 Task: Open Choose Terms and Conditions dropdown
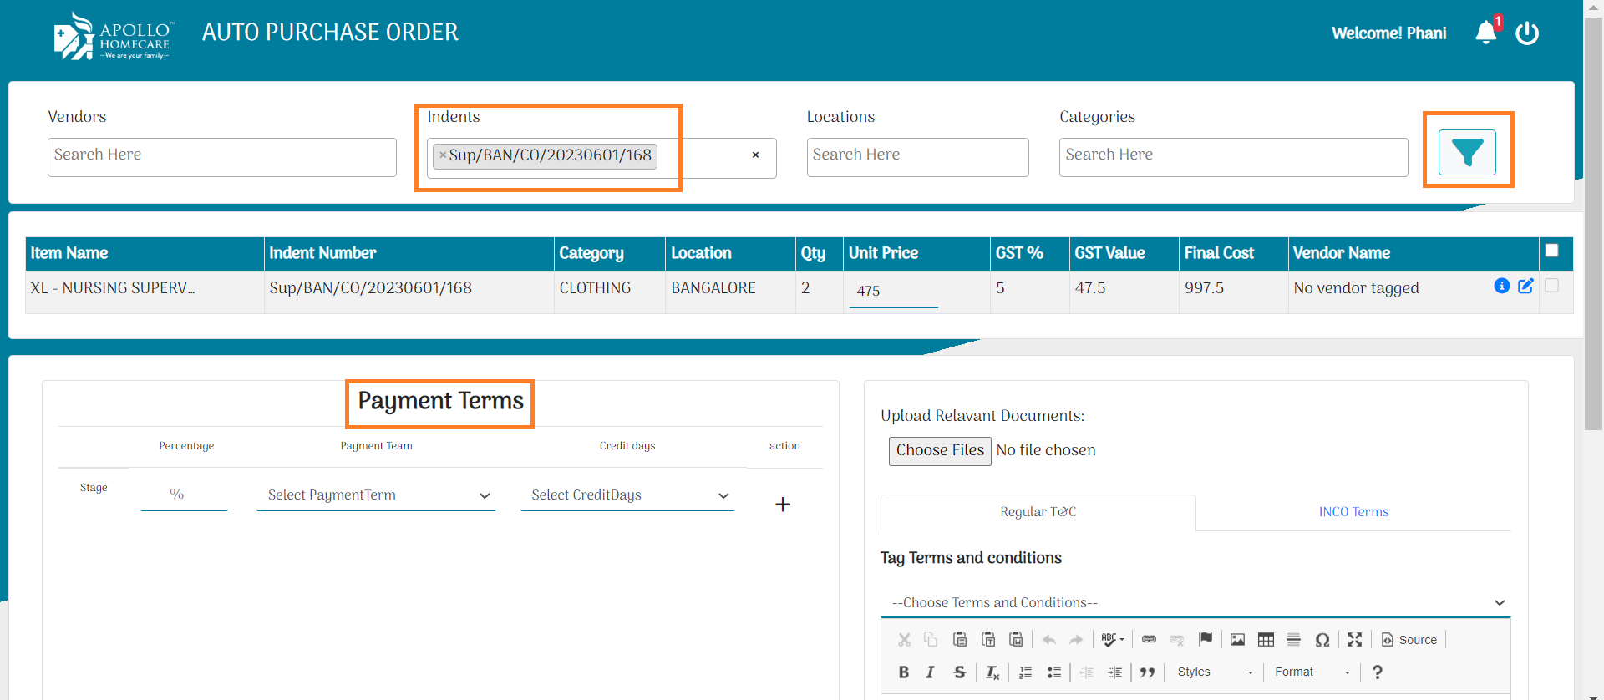[1195, 603]
